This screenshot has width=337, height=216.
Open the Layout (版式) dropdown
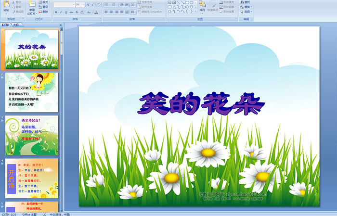click(44, 2)
